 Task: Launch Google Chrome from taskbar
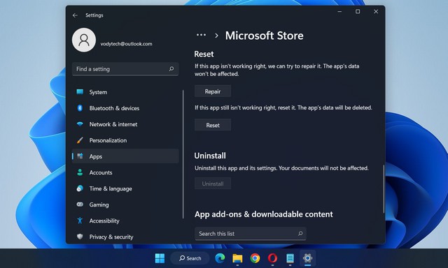click(255, 258)
